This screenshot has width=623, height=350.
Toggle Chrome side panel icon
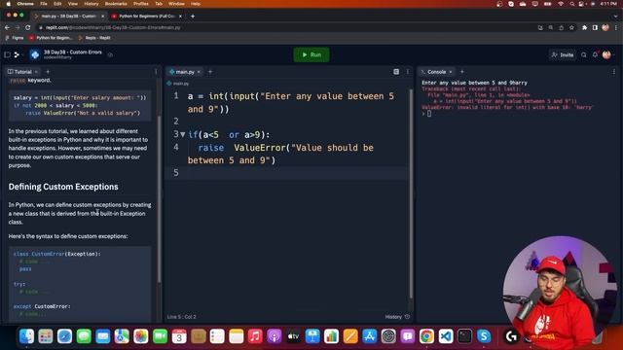click(595, 27)
